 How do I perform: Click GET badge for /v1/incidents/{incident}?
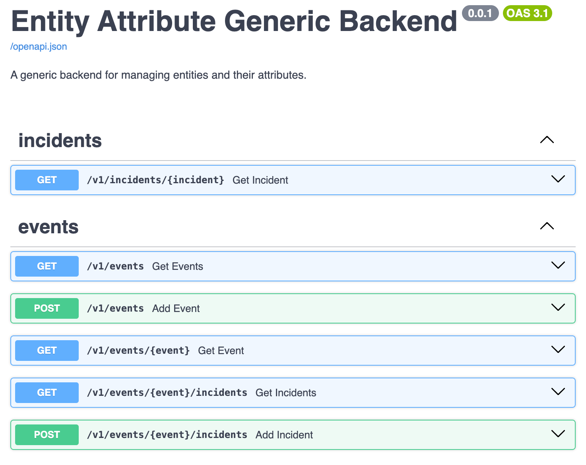tap(47, 180)
